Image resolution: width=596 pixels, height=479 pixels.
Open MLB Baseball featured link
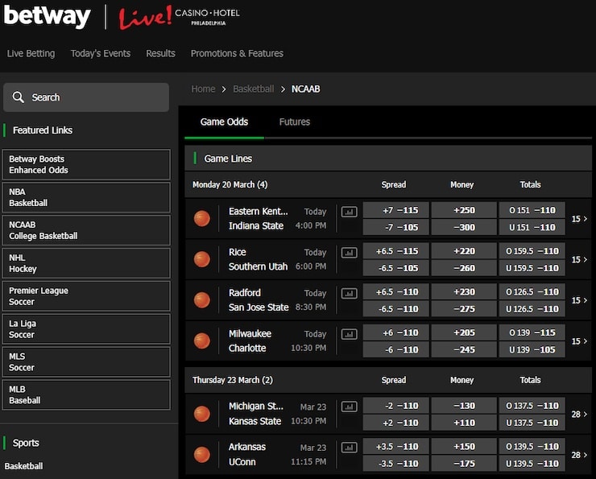[86, 394]
